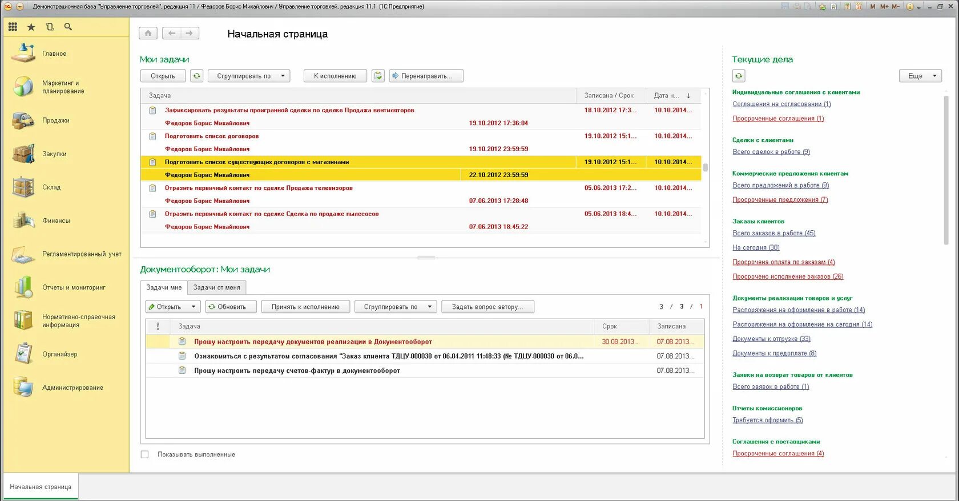959x501 pixels.
Task: Click the Задача column header in Документооборот table
Action: point(381,327)
